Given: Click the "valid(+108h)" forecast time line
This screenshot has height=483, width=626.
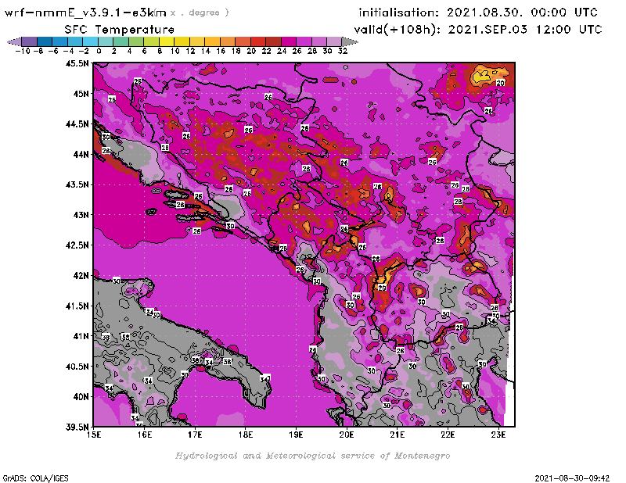Looking at the screenshot, I should 478,30.
